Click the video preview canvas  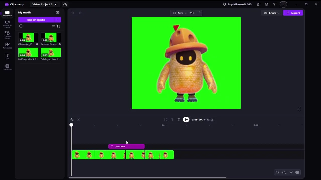click(x=186, y=63)
